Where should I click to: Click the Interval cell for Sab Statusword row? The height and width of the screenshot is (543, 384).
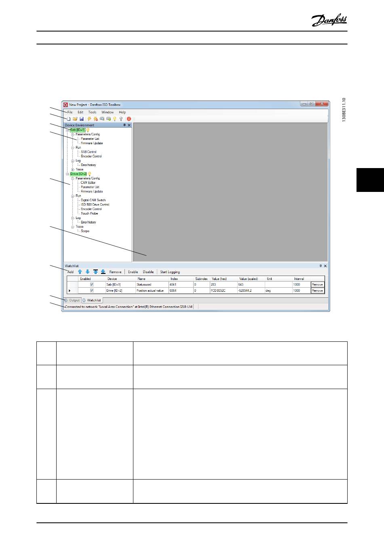tap(301, 284)
